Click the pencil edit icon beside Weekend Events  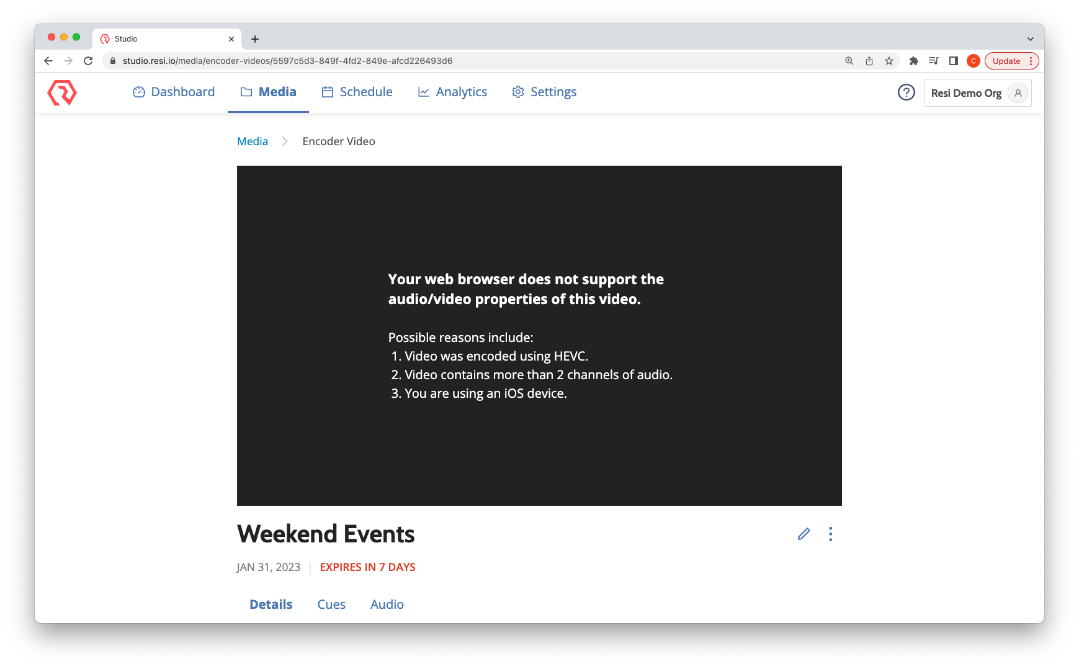coord(804,534)
